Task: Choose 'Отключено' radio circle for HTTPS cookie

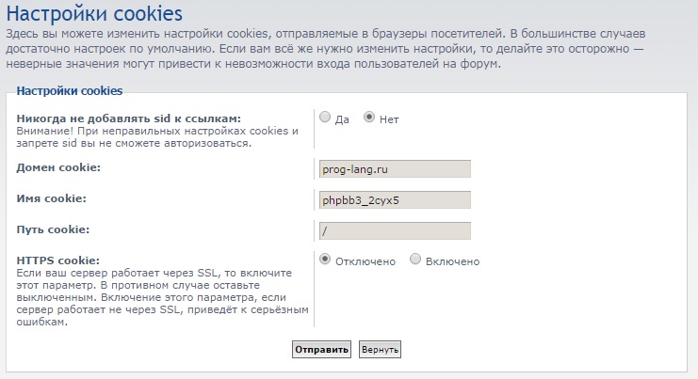Action: [325, 260]
